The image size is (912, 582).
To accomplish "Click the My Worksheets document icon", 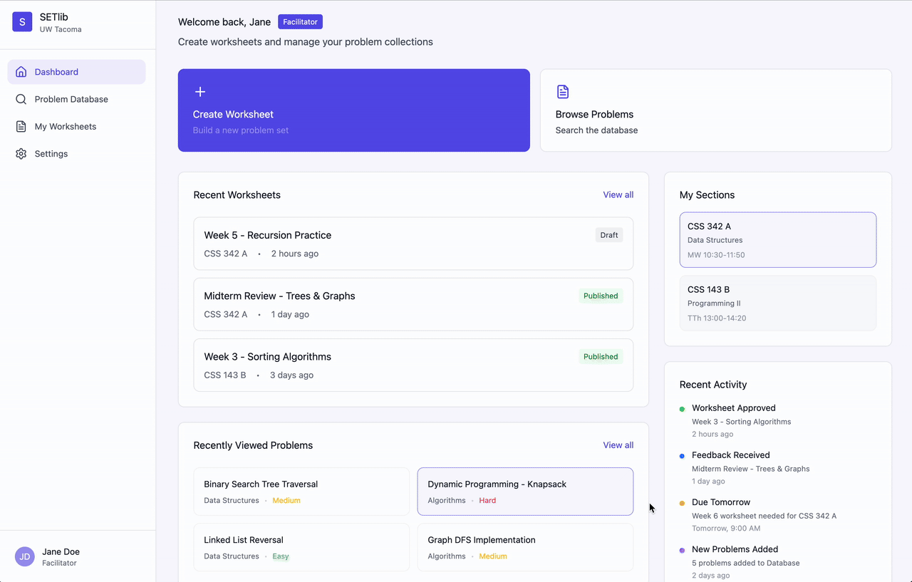I will (x=21, y=127).
